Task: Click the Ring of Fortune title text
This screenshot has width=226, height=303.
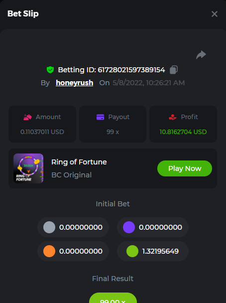Action: (79, 162)
